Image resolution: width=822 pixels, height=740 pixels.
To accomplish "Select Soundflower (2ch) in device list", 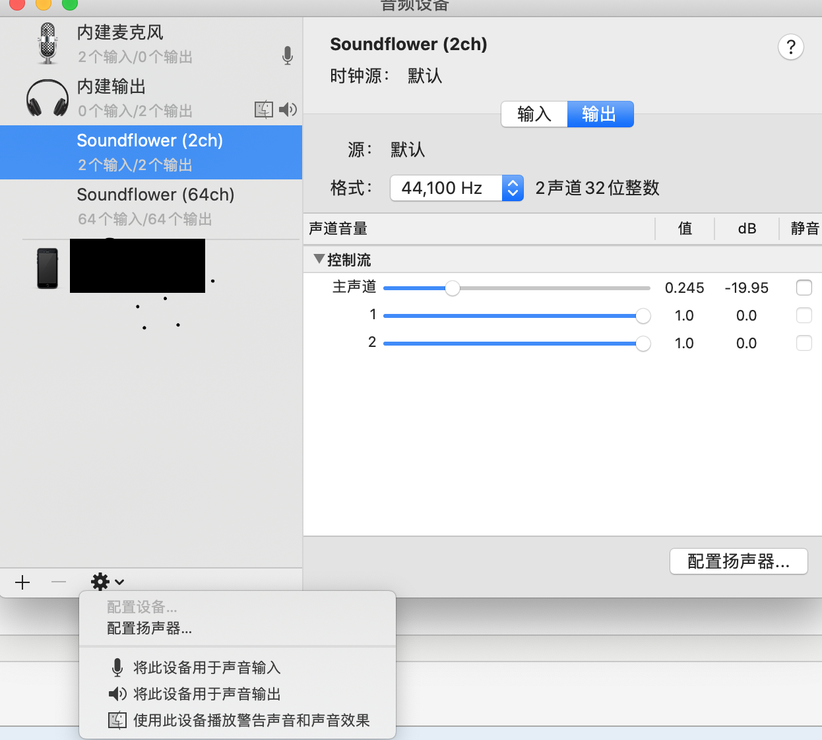I will (x=151, y=152).
